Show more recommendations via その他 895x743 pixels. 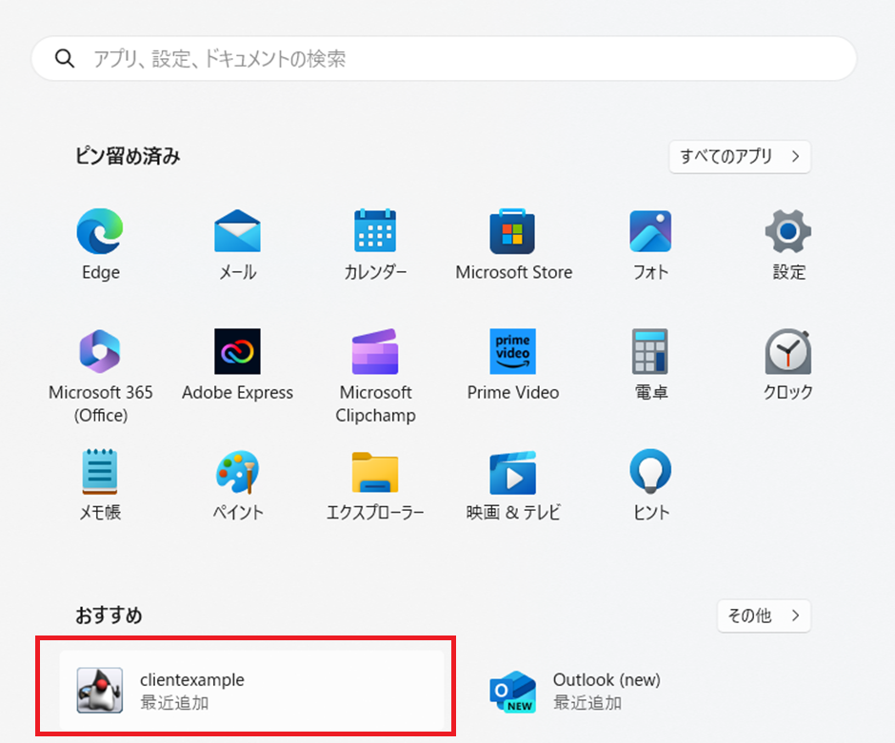click(764, 616)
